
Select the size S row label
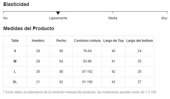[15, 51]
